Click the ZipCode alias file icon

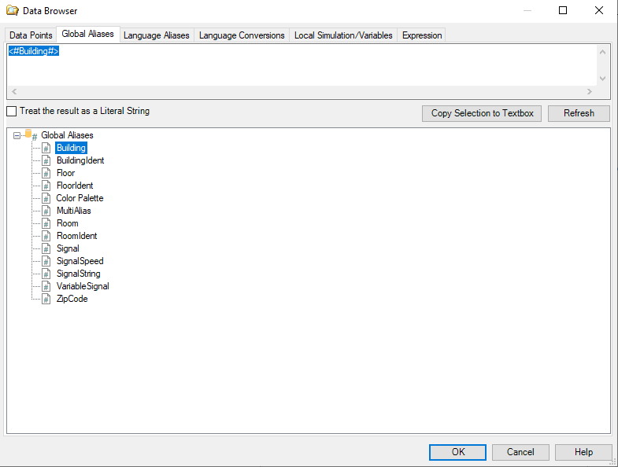pos(46,299)
